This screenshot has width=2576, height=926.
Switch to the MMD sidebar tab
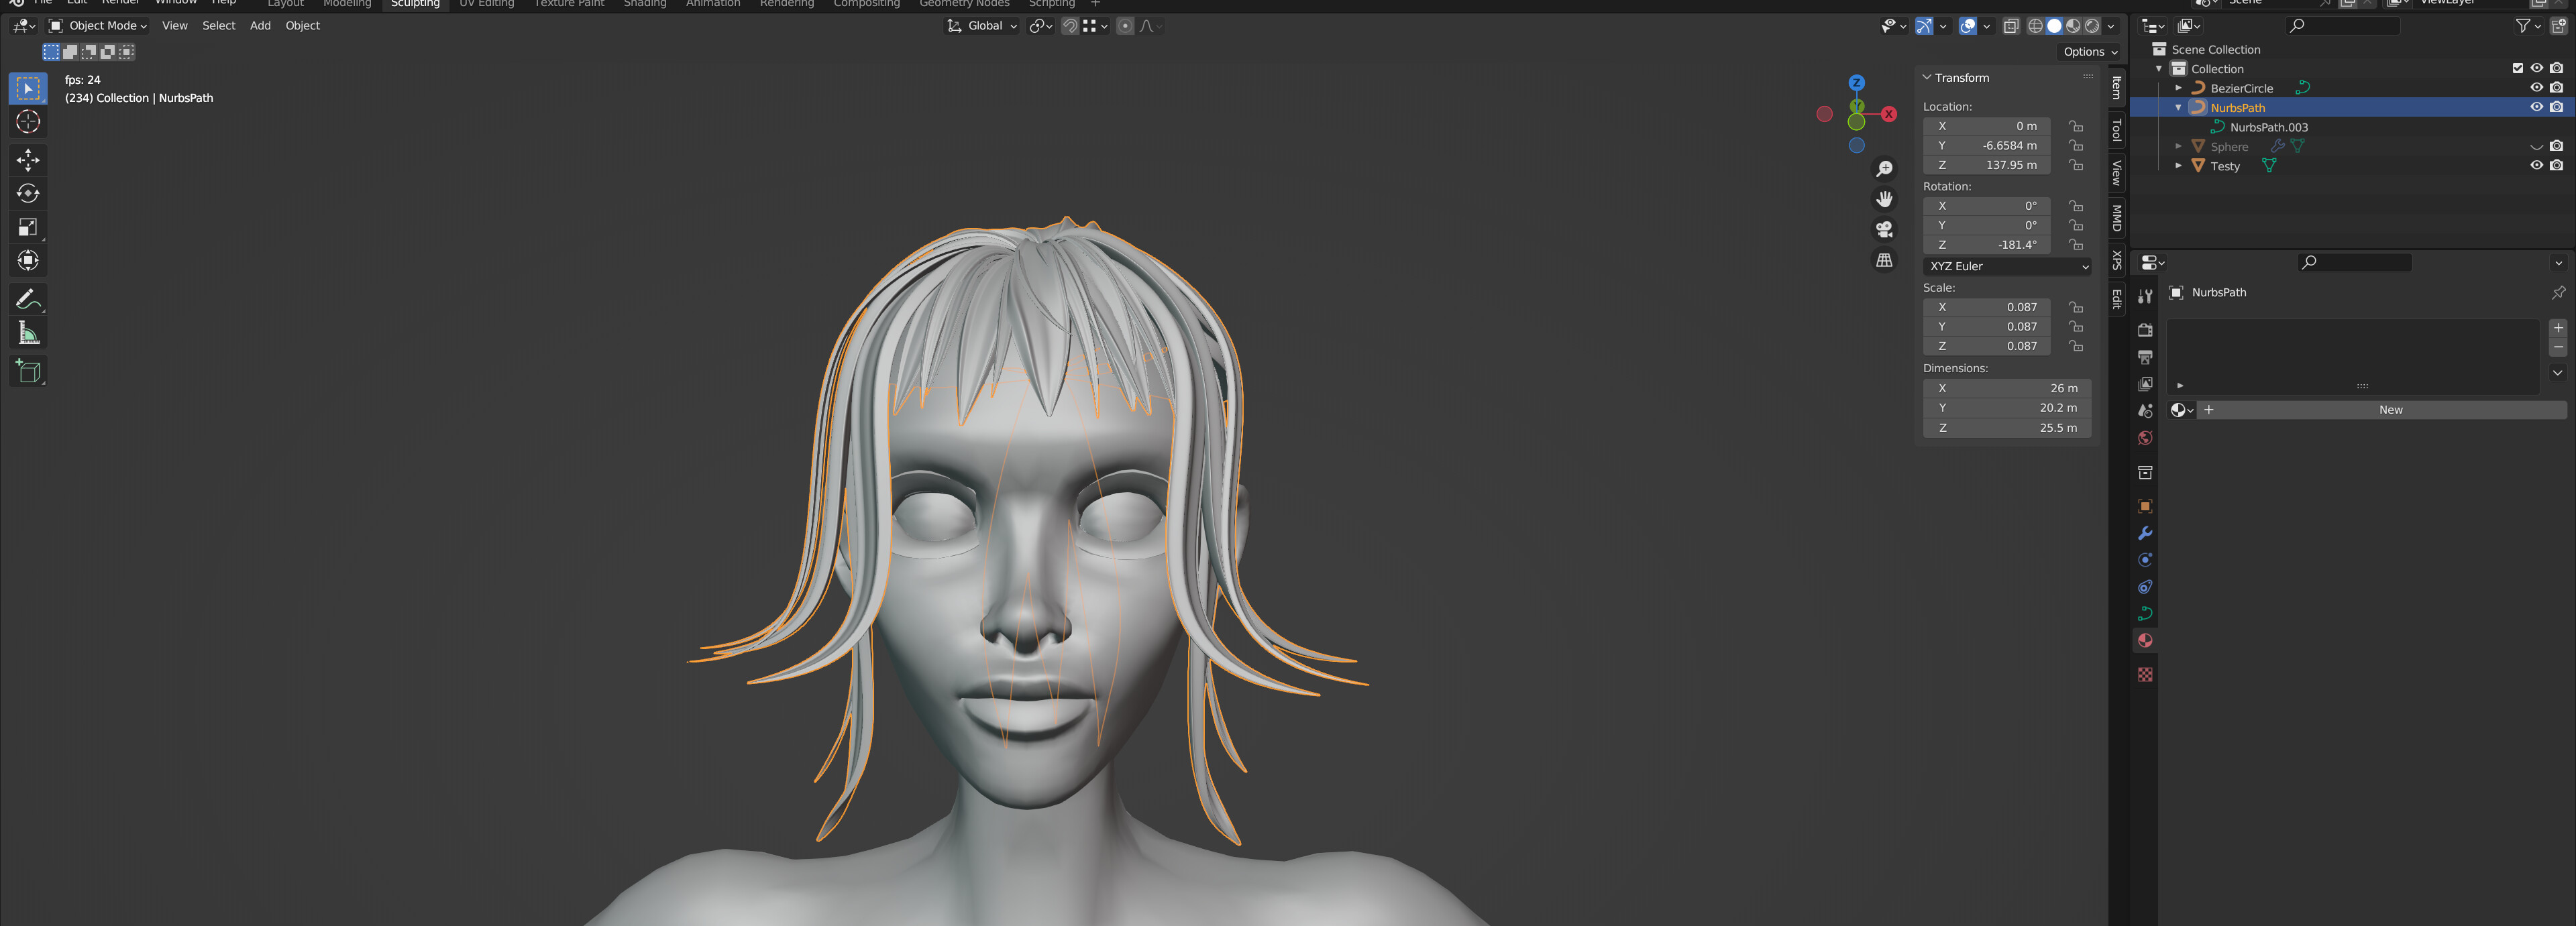click(2116, 218)
